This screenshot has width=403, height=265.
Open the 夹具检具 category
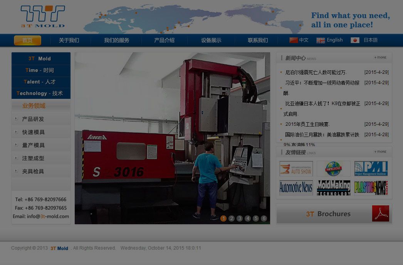pyautogui.click(x=33, y=172)
